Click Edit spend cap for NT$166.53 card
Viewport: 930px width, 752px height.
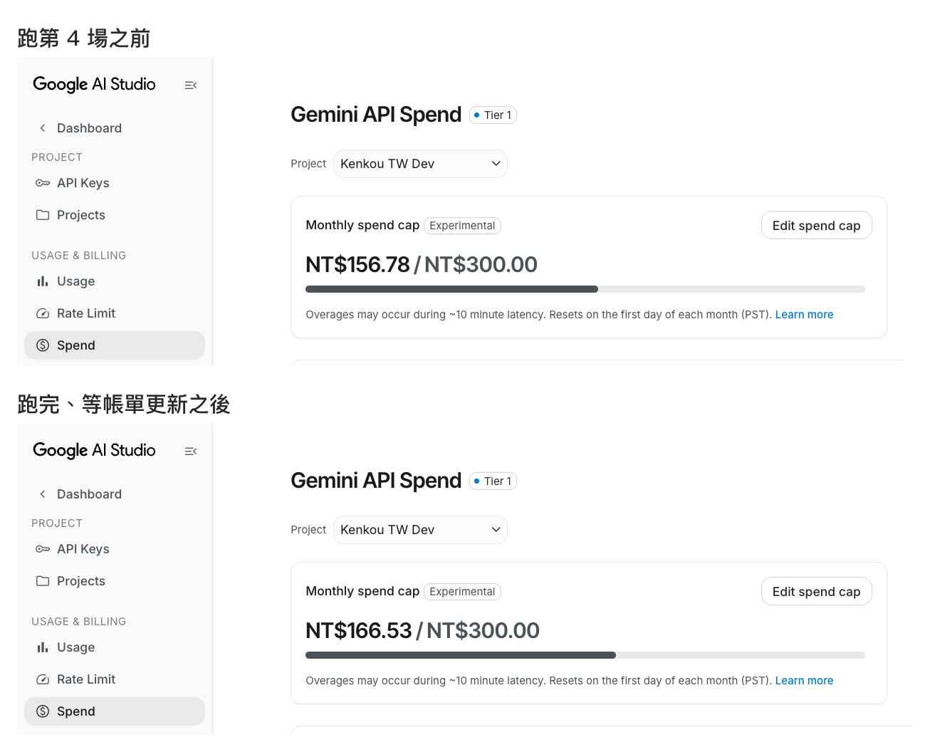[817, 591]
